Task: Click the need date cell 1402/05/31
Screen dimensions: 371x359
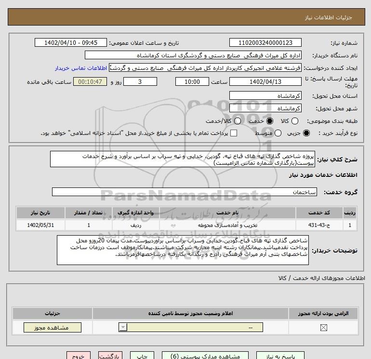Action: [40, 225]
